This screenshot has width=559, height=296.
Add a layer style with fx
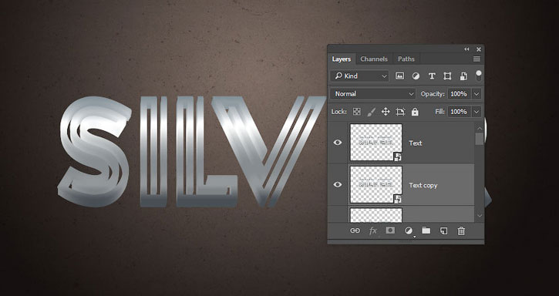point(372,230)
